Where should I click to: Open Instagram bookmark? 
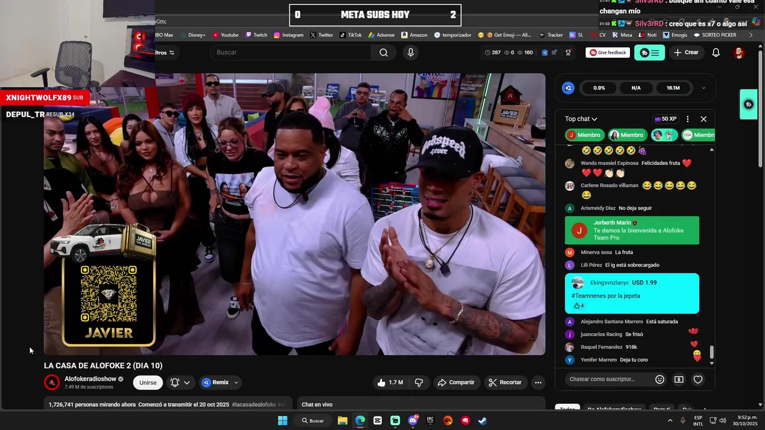point(289,35)
